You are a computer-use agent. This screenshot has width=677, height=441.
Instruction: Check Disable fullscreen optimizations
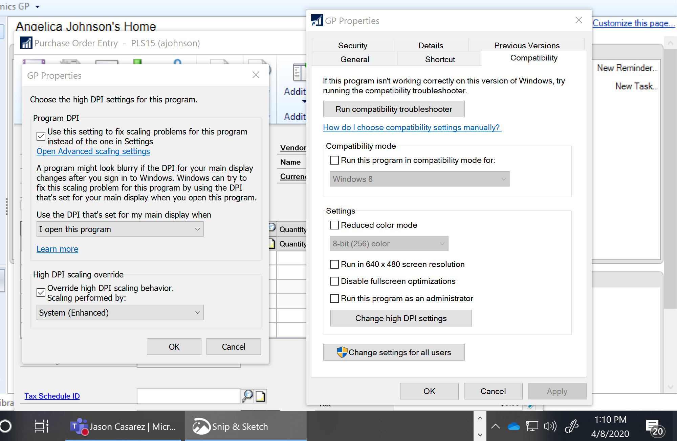coord(334,281)
